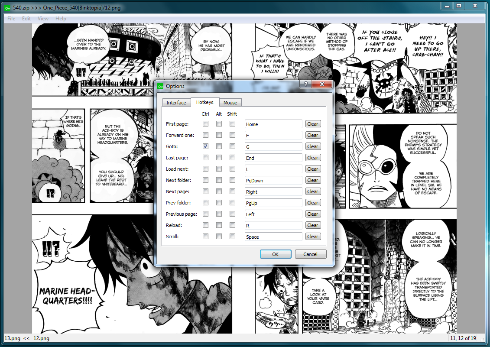490x347 pixels.
Task: Click the Reload key field showing R
Action: pos(273,225)
